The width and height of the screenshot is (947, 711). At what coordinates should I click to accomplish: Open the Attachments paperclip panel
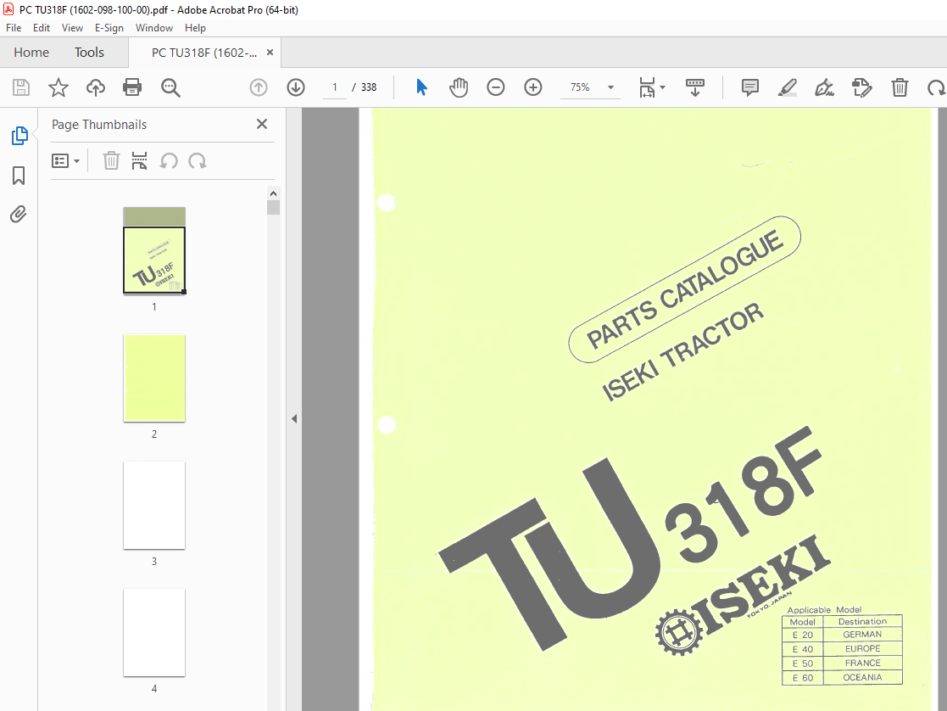tap(18, 214)
